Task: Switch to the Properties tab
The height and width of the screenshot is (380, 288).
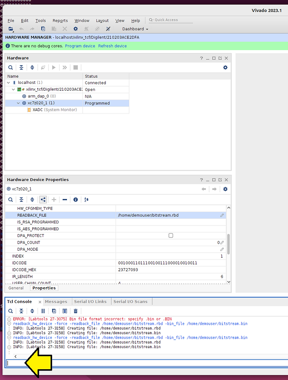Action: [44, 288]
